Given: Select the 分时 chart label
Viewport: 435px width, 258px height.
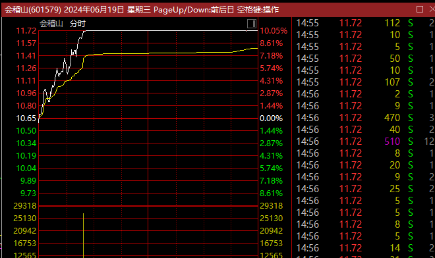Looking at the screenshot, I should coord(78,24).
